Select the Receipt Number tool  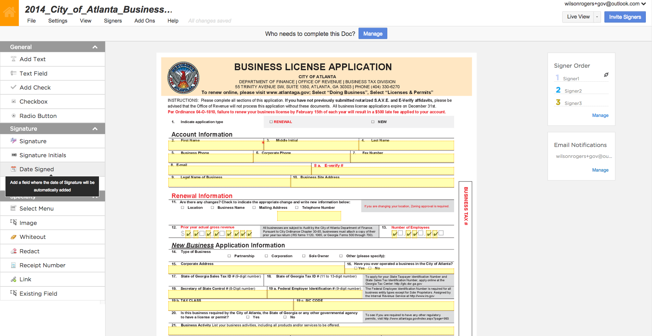click(x=42, y=265)
